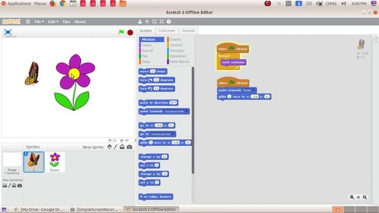The height and width of the screenshot is (213, 379).
Task: Click the block palette vertical scrollbar
Action: pos(192,120)
